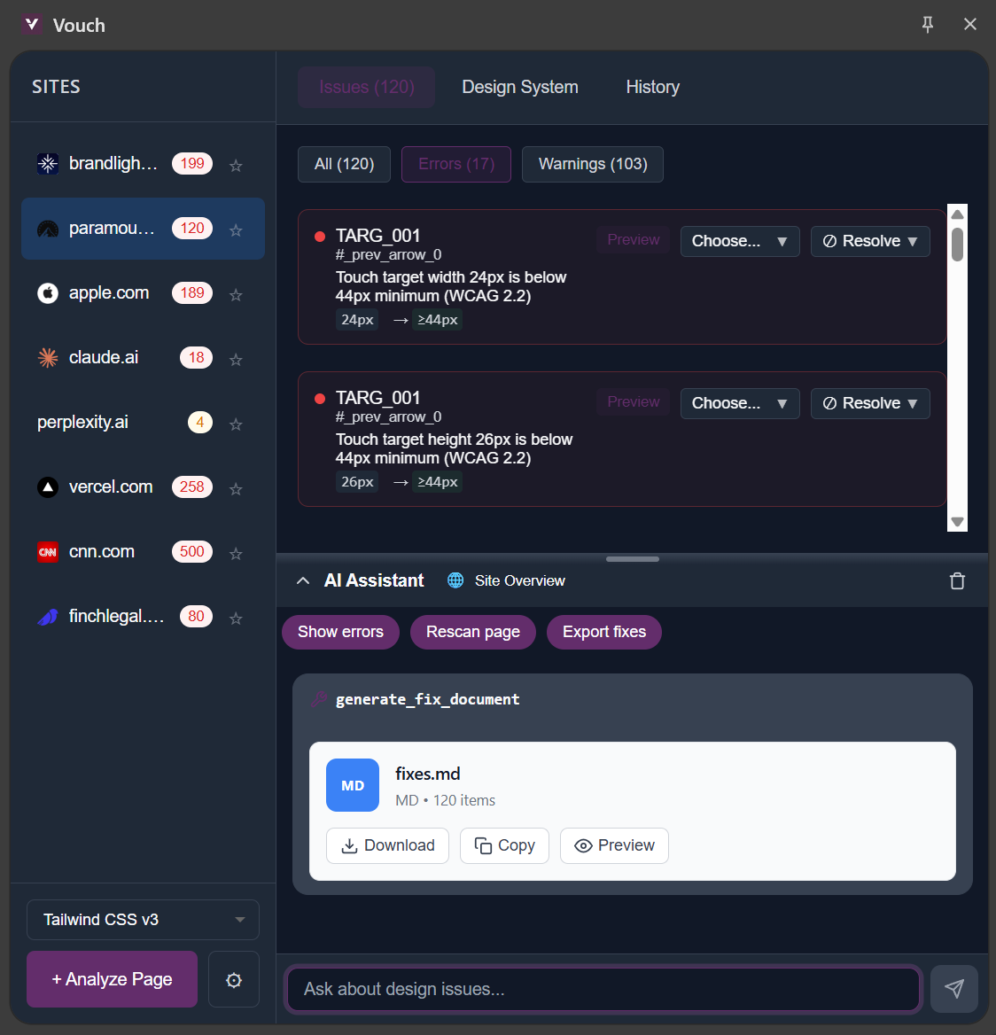Focus the Ask about design issues field
This screenshot has height=1035, width=996.
click(x=603, y=988)
